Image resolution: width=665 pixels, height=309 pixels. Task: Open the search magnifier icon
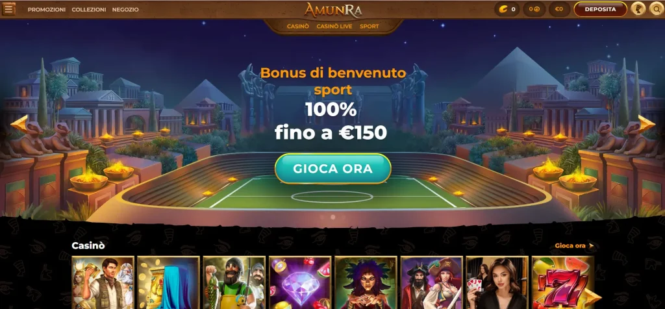point(657,9)
